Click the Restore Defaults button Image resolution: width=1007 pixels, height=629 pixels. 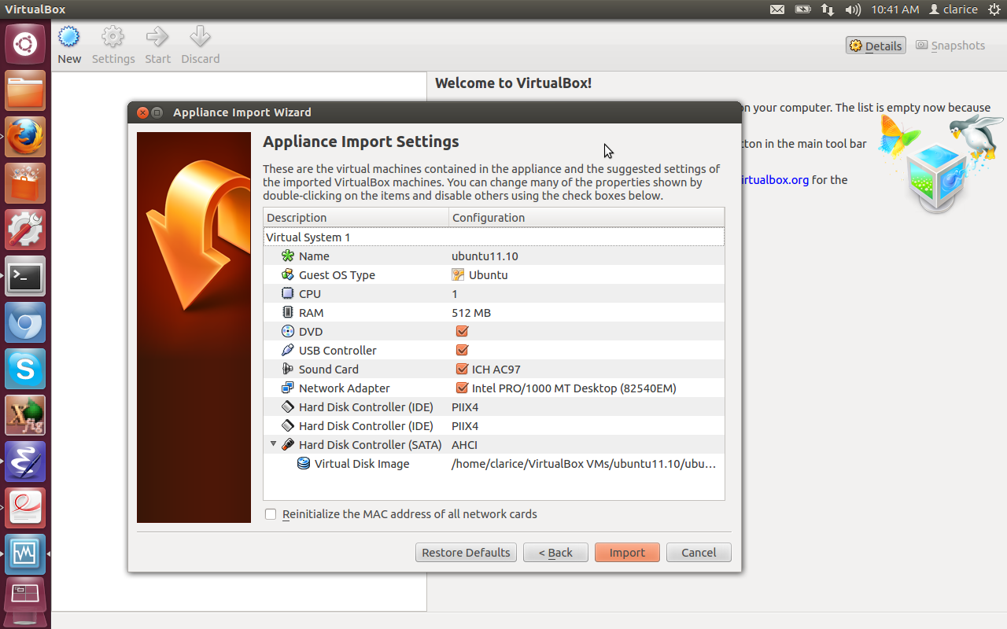pos(466,553)
